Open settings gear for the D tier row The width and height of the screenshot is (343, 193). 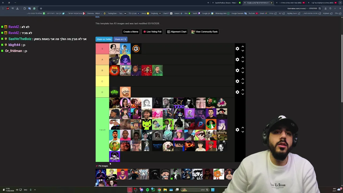click(237, 92)
